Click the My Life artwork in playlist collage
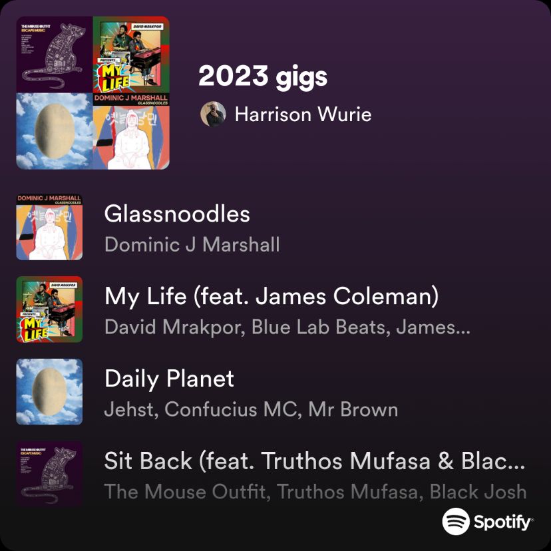The height and width of the screenshot is (551, 551). [131, 55]
